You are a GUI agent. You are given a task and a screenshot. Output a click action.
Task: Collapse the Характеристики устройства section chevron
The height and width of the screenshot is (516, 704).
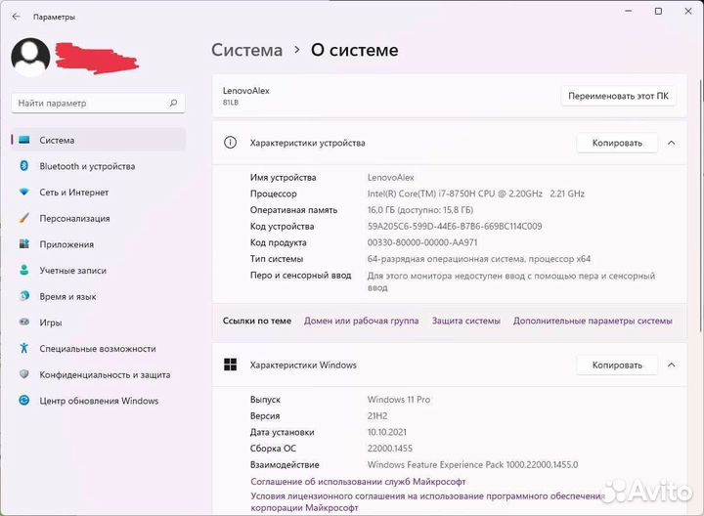click(x=671, y=143)
